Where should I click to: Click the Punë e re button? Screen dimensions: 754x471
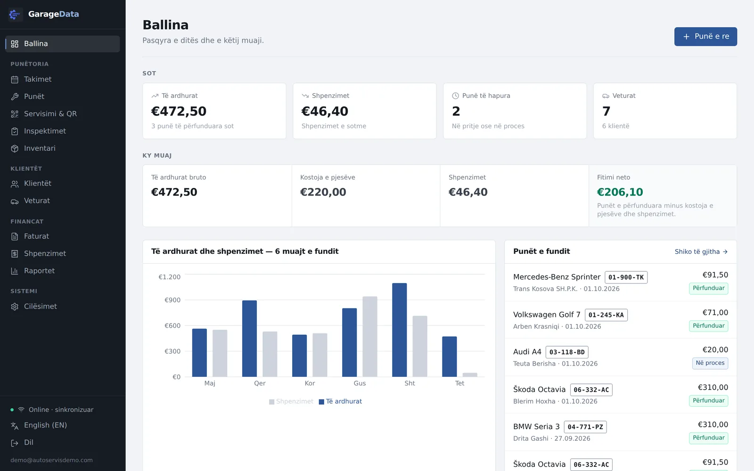[x=705, y=36]
